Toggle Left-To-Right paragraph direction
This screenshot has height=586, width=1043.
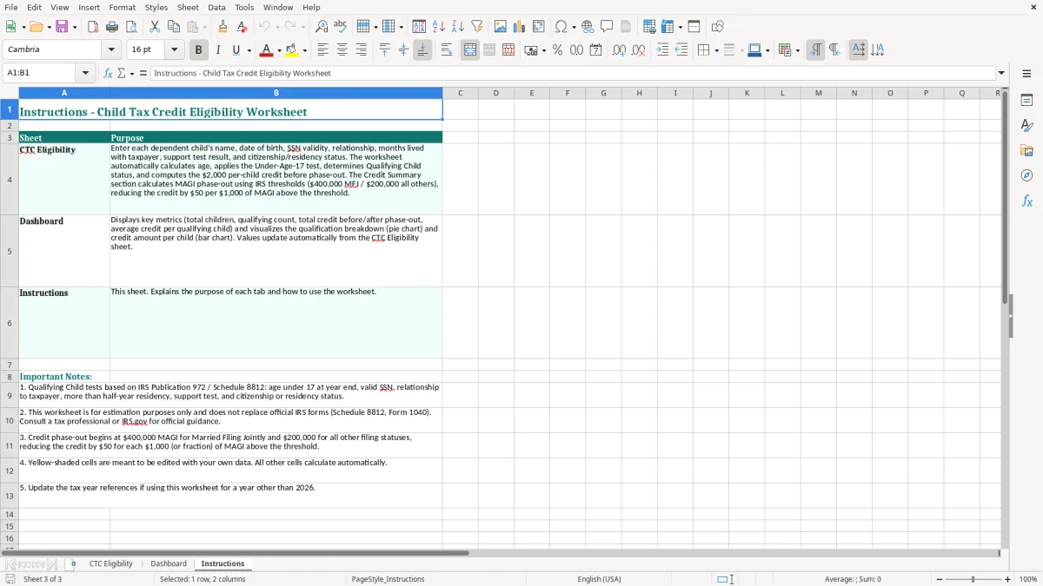(815, 50)
